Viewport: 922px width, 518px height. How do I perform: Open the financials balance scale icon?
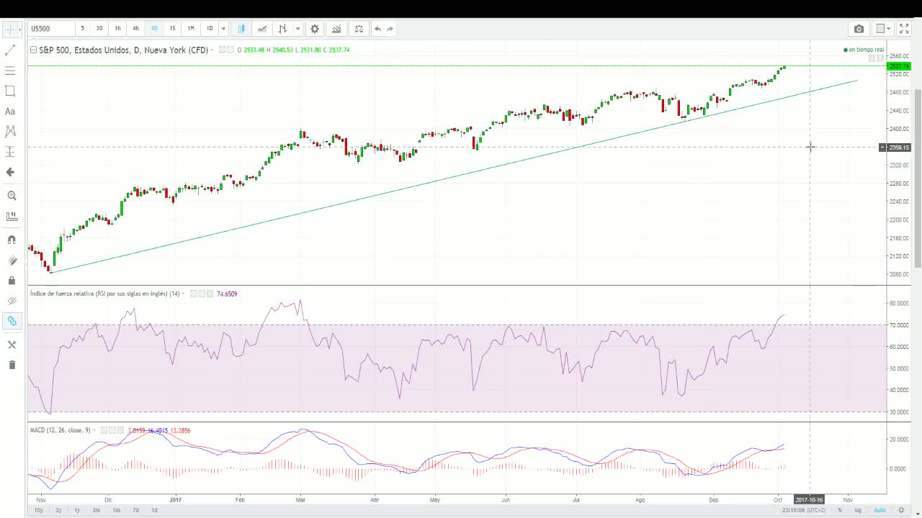click(358, 29)
